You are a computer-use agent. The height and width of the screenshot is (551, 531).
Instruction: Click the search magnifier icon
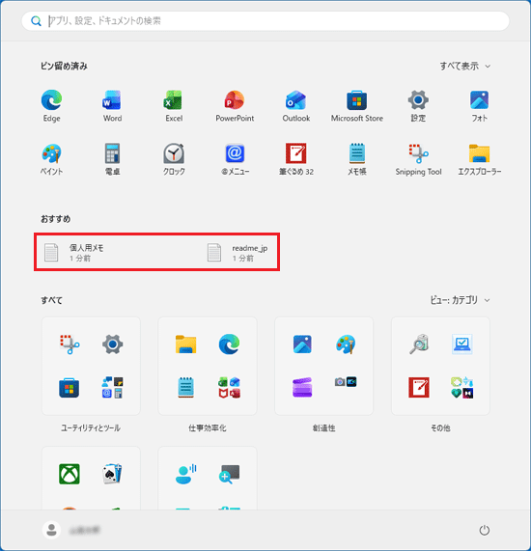click(x=36, y=21)
